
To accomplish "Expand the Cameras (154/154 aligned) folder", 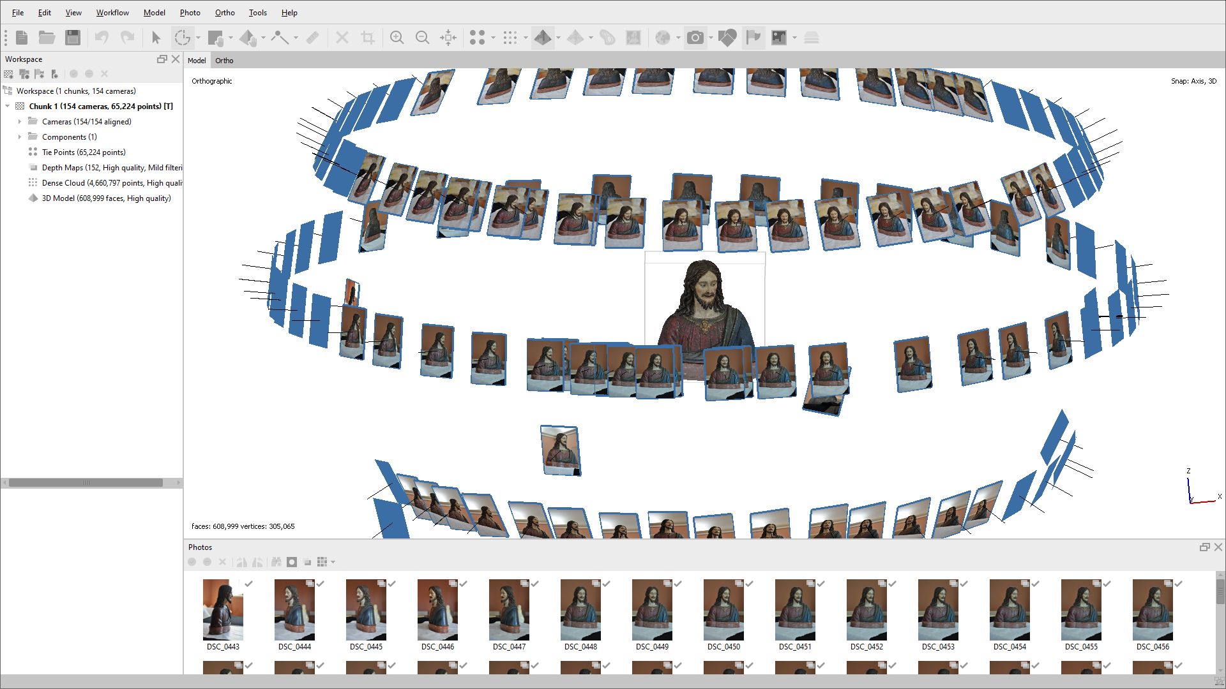I will tap(20, 121).
